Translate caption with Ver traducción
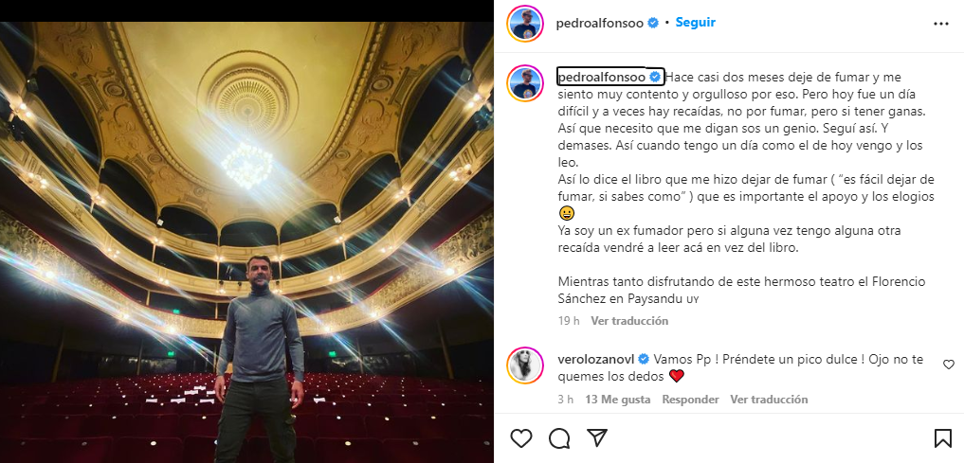This screenshot has width=964, height=463. [x=629, y=321]
